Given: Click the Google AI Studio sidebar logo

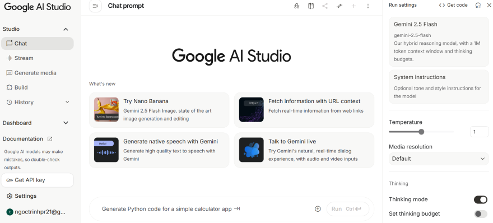Looking at the screenshot, I should tap(38, 7).
